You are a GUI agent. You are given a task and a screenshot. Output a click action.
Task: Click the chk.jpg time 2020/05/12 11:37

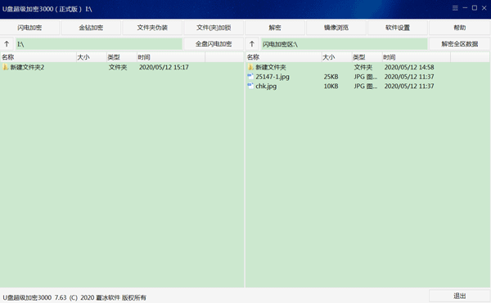tap(409, 87)
